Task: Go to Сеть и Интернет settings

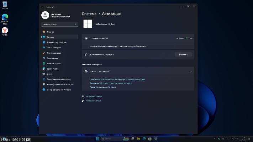Action: point(59,48)
